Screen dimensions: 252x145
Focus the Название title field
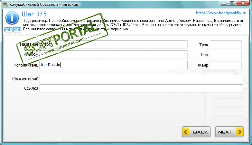[x=113, y=44]
